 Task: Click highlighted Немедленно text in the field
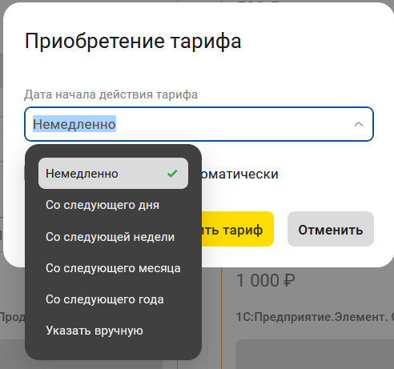[74, 124]
